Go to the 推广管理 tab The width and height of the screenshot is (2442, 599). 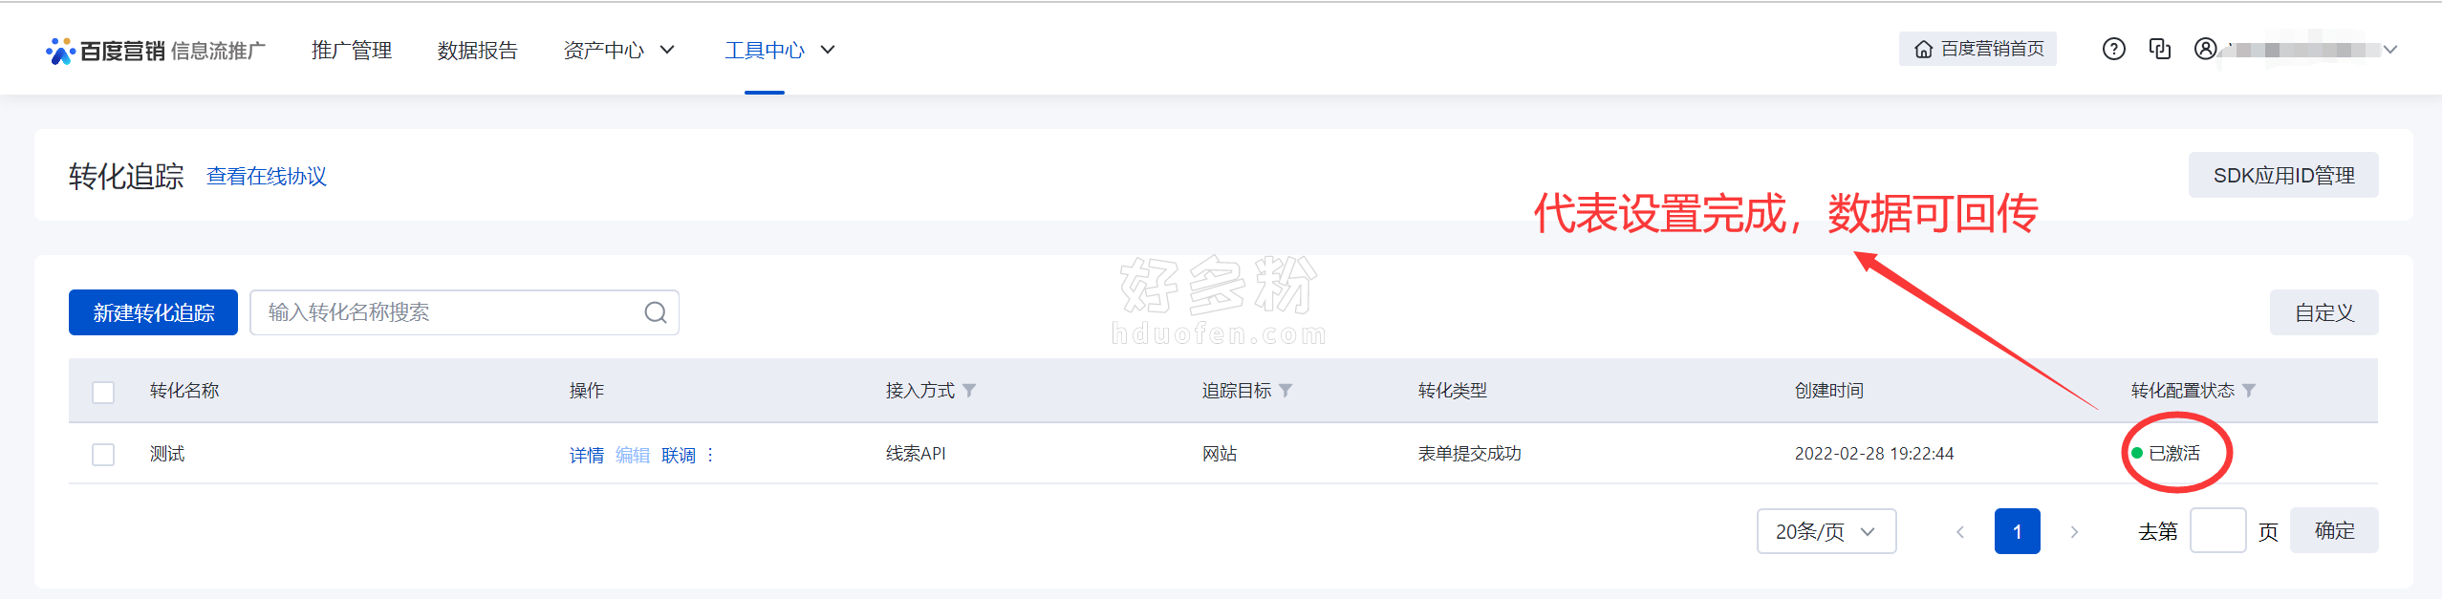352,50
